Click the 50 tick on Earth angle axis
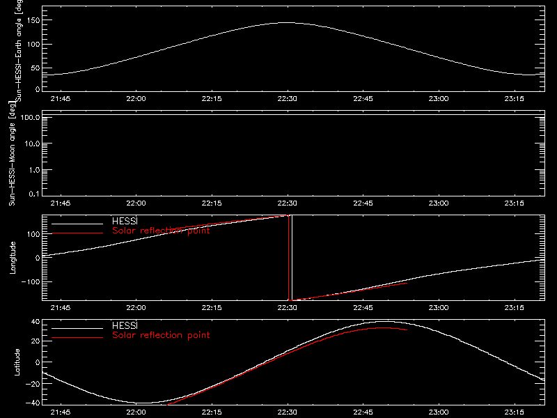557x418 pixels. click(36, 68)
